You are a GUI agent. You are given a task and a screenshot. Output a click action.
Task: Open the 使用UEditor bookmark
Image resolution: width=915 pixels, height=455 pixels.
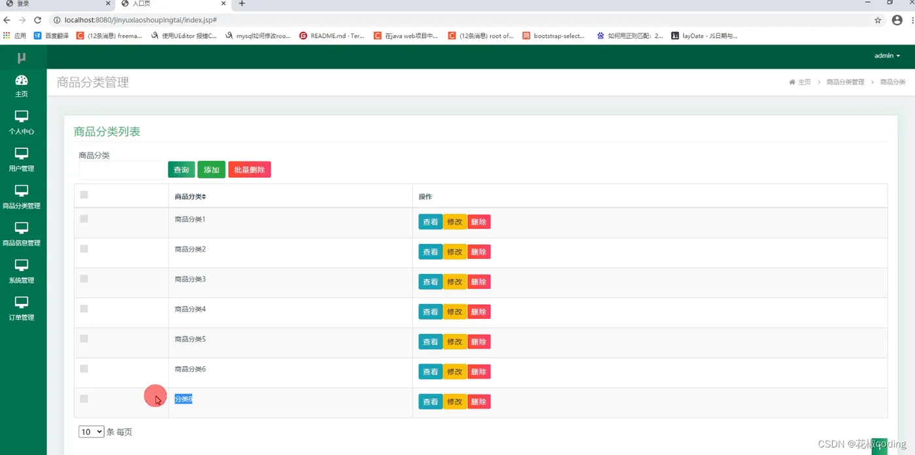184,36
